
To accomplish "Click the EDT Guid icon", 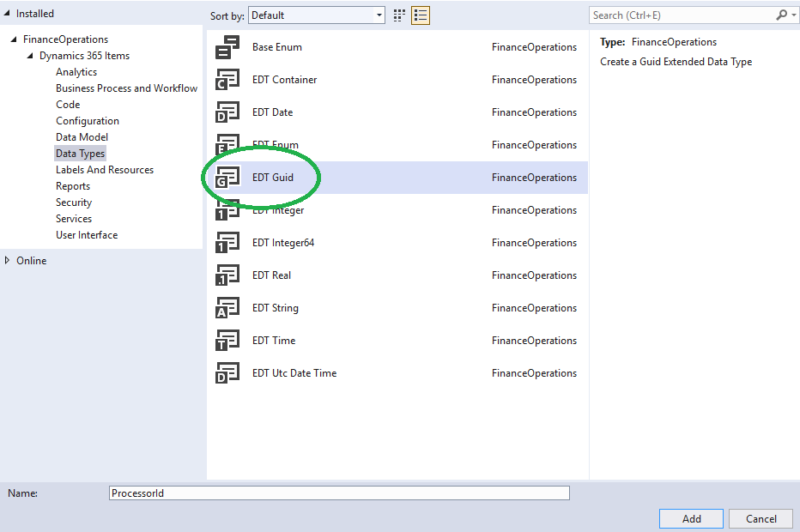I will 227,178.
